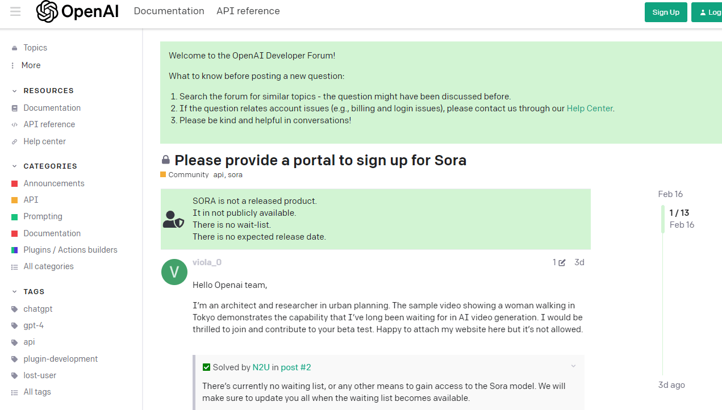
Task: Collapse the Categories sidebar section
Action: click(14, 166)
